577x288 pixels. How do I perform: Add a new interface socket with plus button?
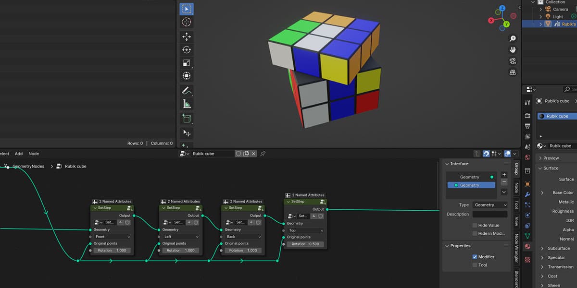point(504,175)
